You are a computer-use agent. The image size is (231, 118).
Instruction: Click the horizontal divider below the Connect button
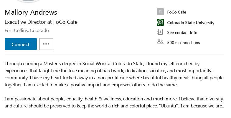coord(114,55)
